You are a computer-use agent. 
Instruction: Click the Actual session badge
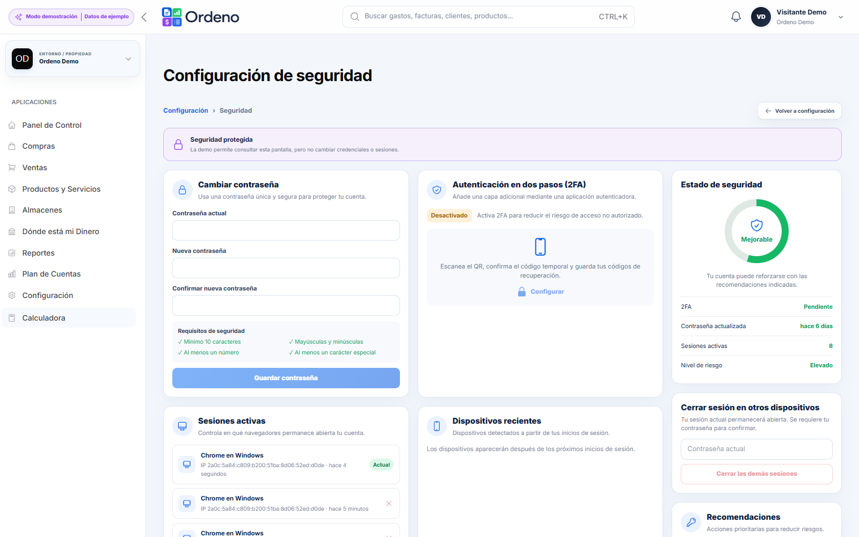click(x=382, y=465)
